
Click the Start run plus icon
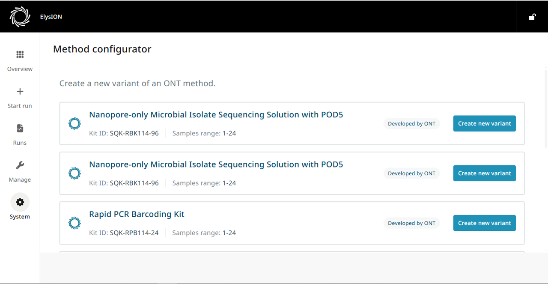point(20,91)
